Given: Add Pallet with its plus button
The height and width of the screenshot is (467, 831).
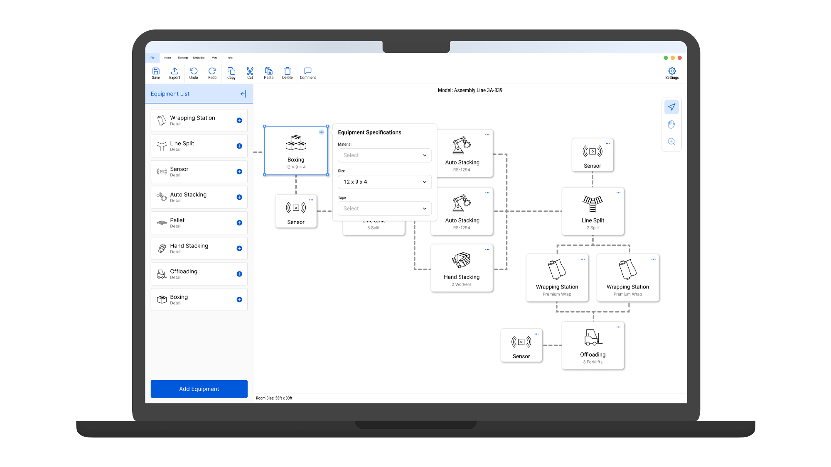Looking at the screenshot, I should [239, 223].
